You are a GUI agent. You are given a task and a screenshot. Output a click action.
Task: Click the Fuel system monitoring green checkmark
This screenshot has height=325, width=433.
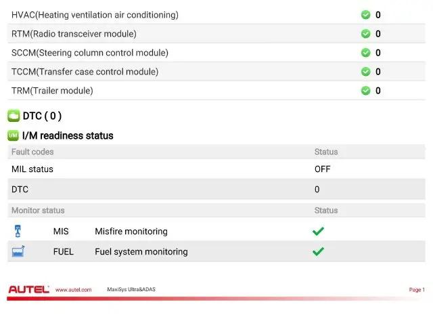pyautogui.click(x=318, y=251)
